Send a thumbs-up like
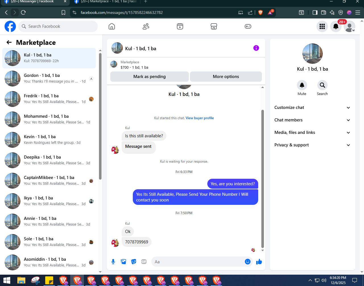Screen dimensions: 364x286 point(259,262)
